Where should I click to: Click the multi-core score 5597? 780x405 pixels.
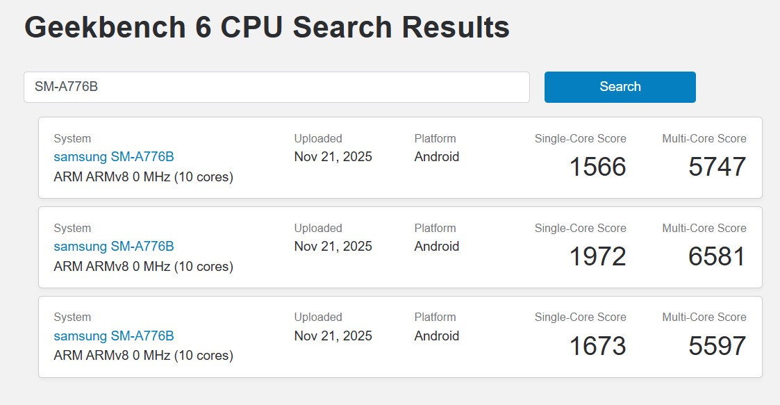tap(717, 346)
